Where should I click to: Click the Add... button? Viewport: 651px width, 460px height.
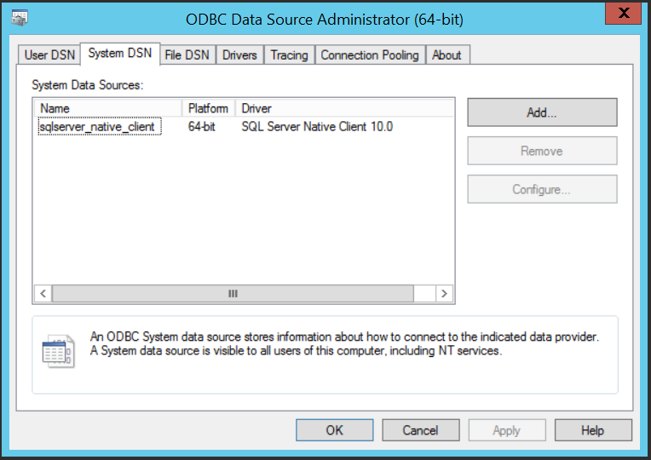click(541, 112)
